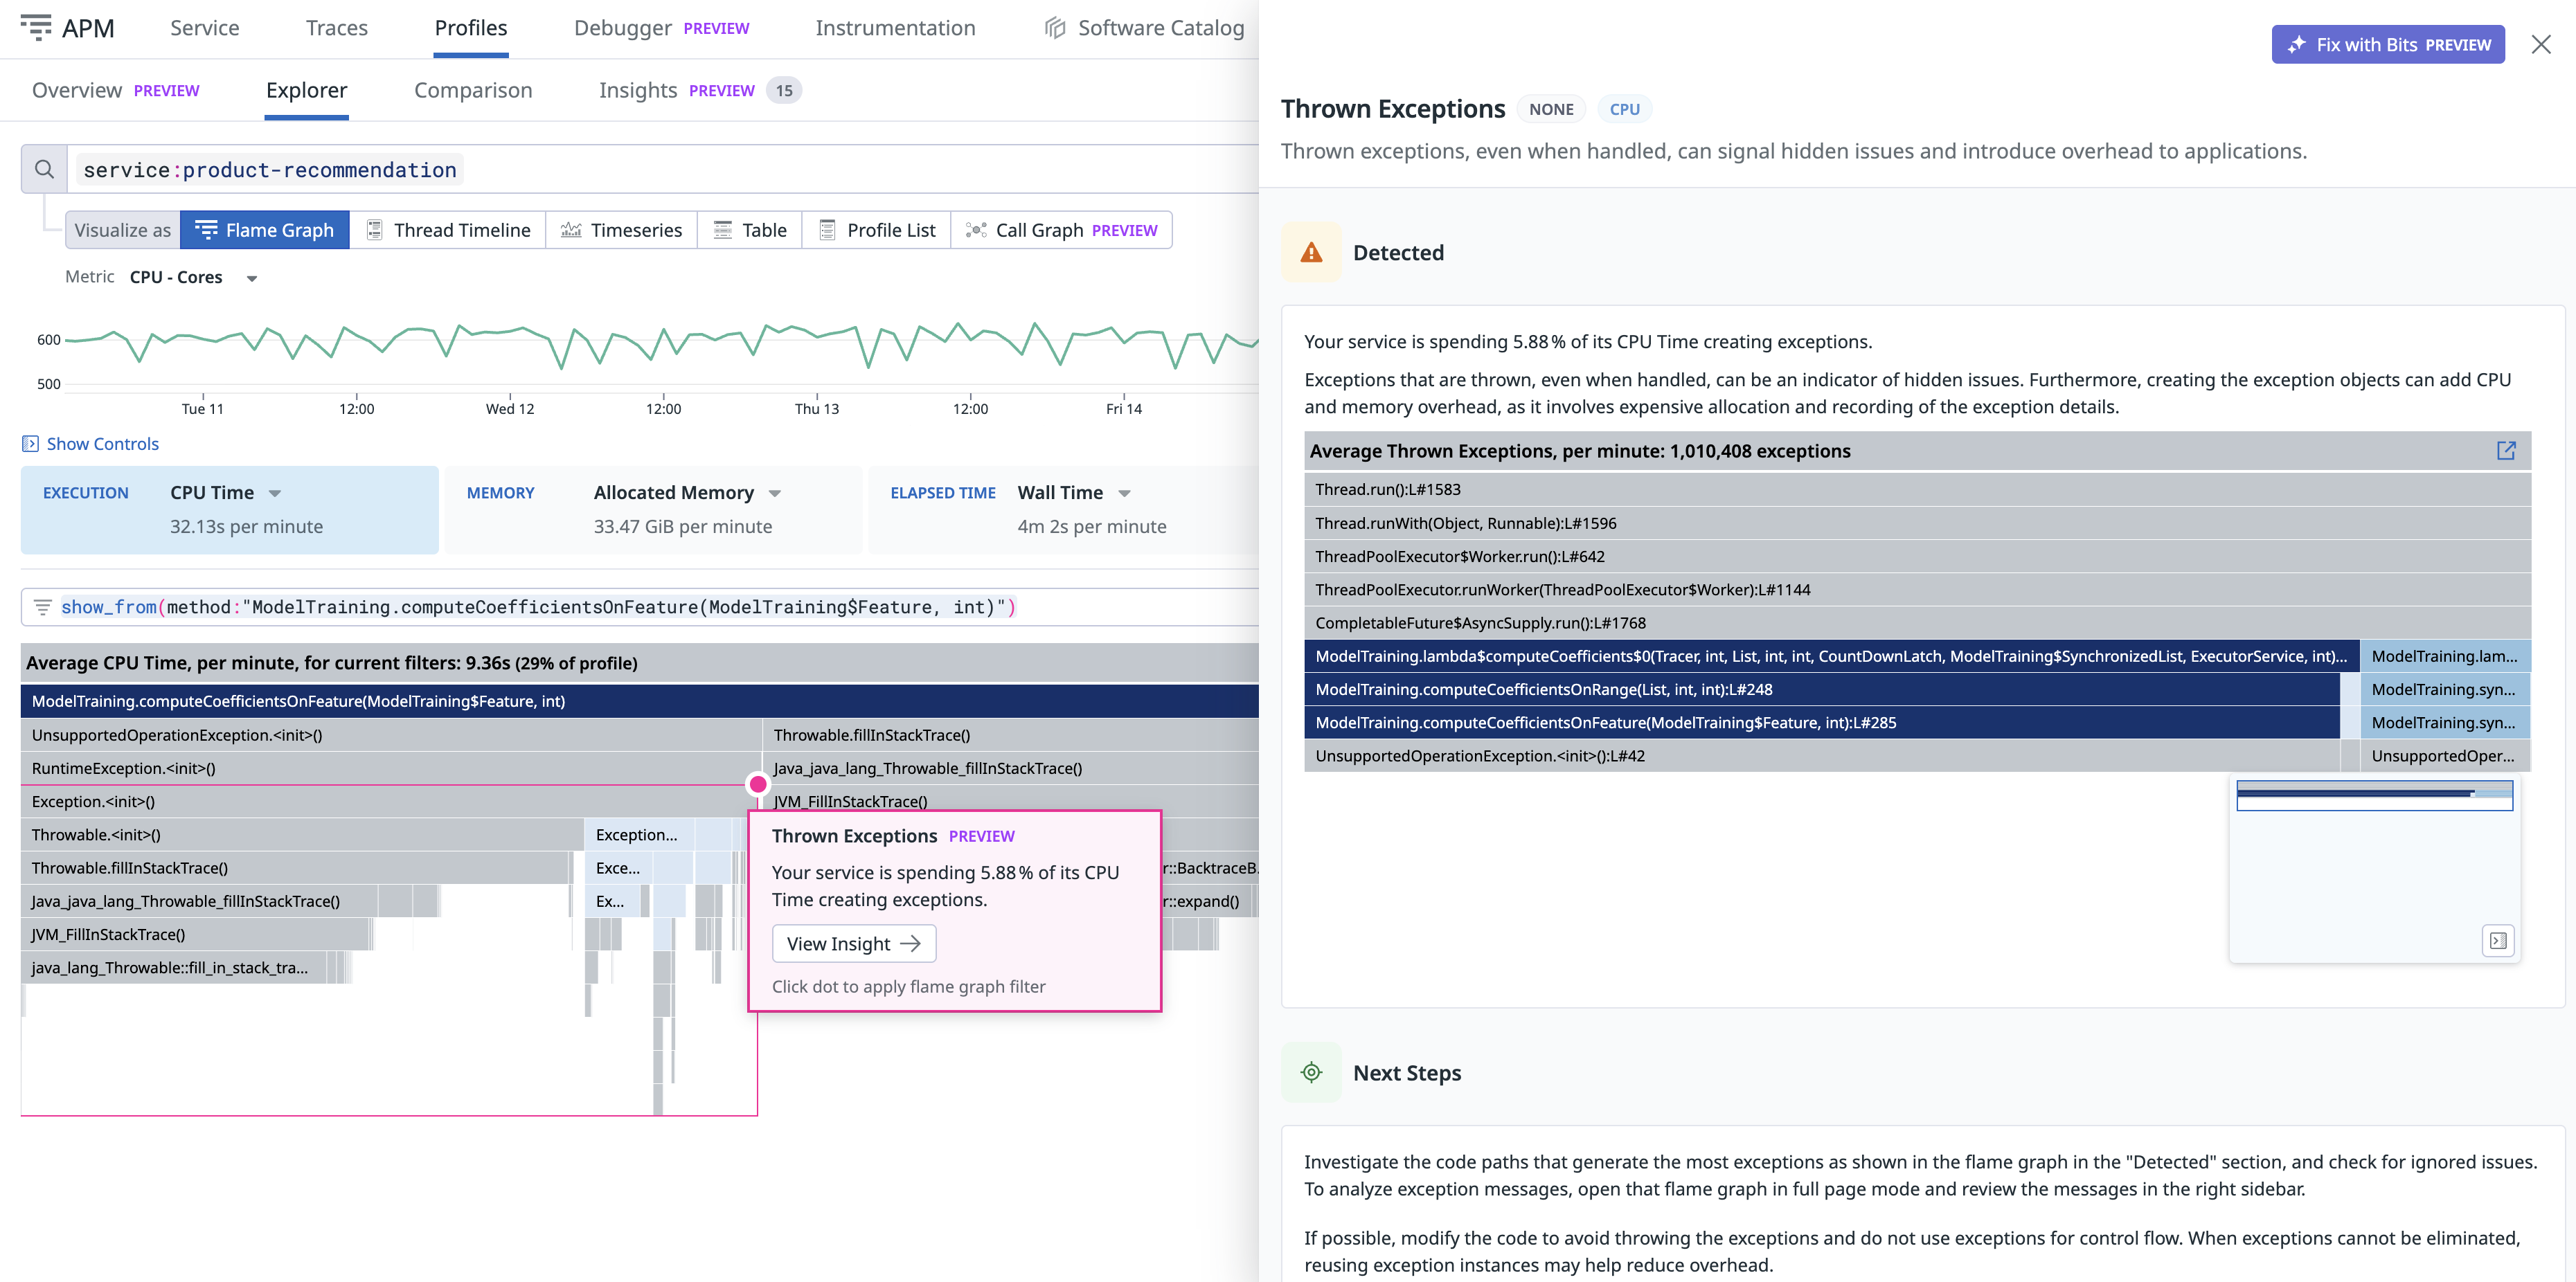This screenshot has width=2576, height=1282.
Task: Open the Insights tab
Action: tap(638, 90)
